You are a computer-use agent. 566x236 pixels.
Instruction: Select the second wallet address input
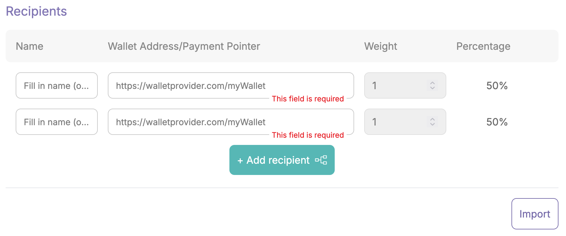coord(230,122)
